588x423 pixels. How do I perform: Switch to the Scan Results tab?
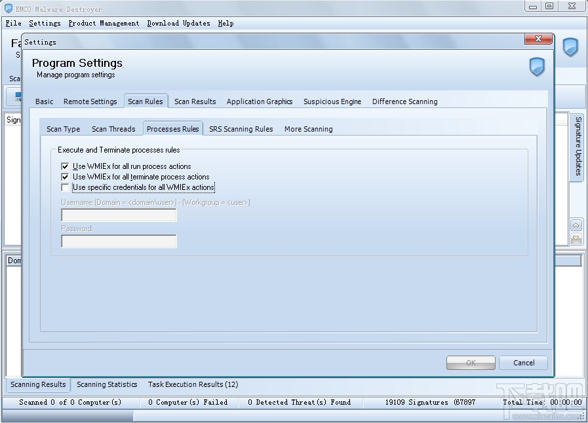pos(195,101)
